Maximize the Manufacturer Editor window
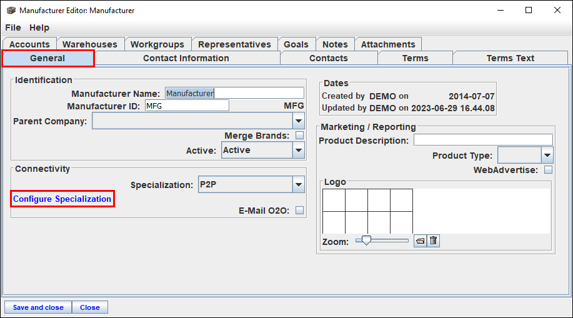The image size is (573, 318). [529, 10]
